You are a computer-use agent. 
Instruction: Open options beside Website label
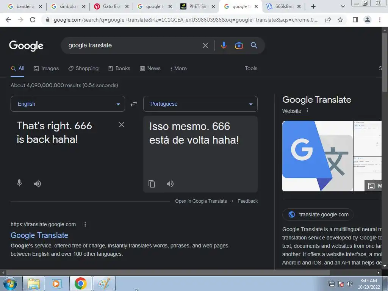click(x=307, y=111)
